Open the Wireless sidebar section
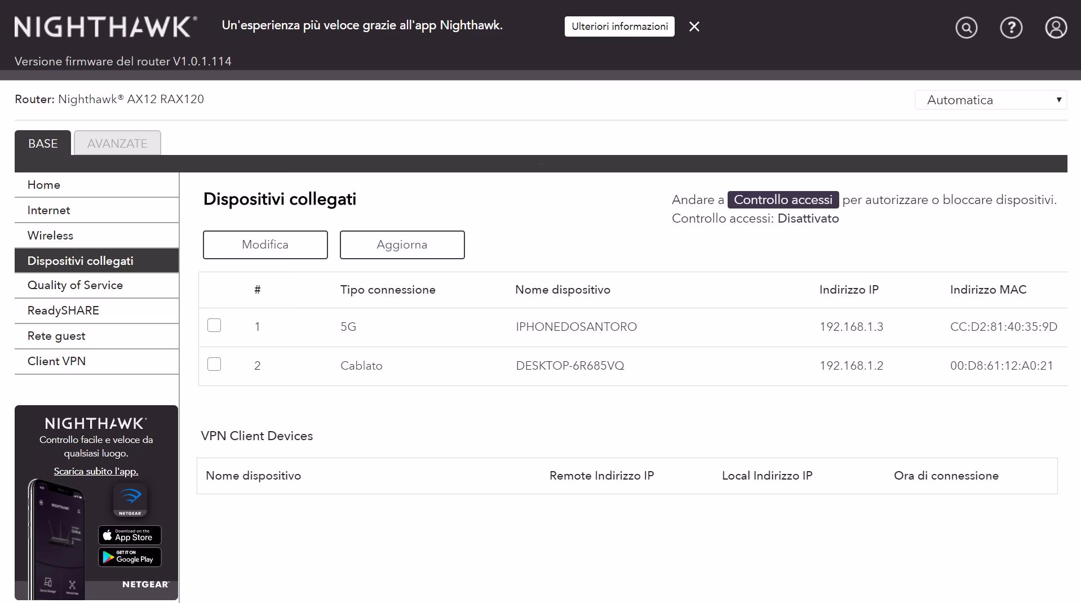 (97, 236)
